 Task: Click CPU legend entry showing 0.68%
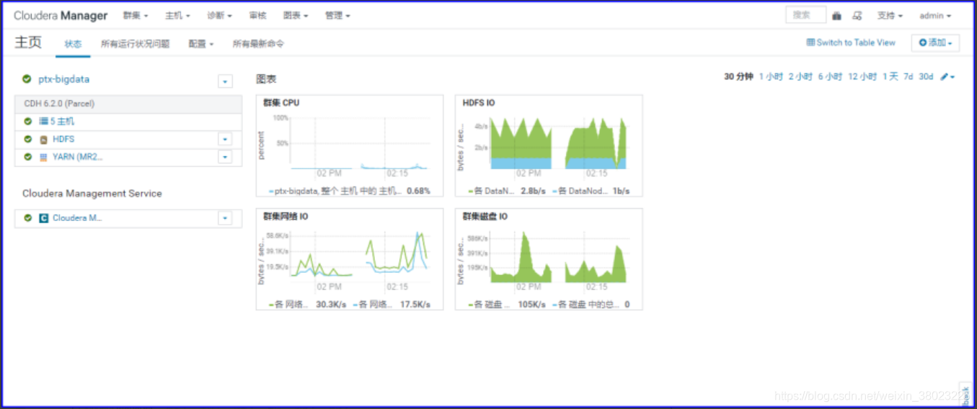pyautogui.click(x=350, y=192)
